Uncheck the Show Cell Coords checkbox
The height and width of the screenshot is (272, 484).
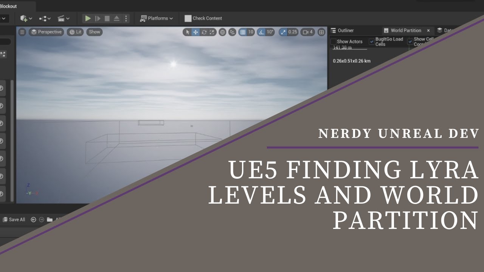point(410,42)
